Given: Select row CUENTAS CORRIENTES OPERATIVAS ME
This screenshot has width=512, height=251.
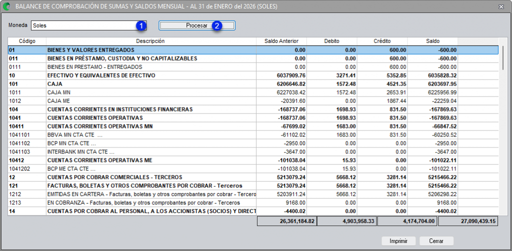Looking at the screenshot, I should 253,160.
